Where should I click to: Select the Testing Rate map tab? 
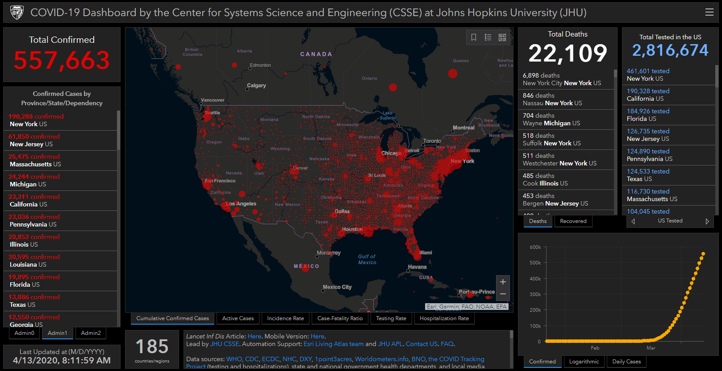click(x=391, y=318)
